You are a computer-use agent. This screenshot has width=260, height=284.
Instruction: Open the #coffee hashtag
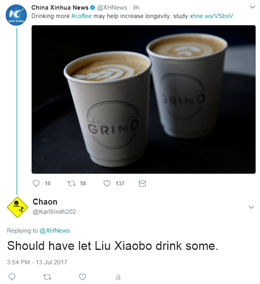(x=81, y=16)
